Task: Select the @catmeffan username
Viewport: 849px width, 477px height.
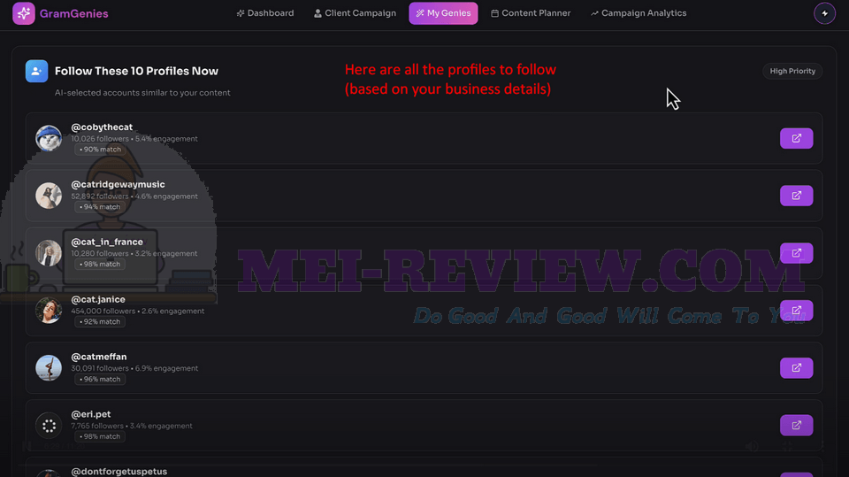Action: coord(99,357)
